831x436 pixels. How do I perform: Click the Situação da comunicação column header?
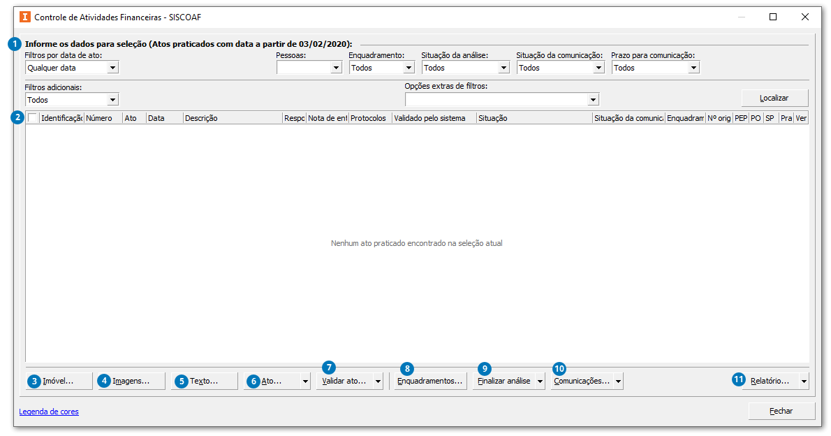628,118
